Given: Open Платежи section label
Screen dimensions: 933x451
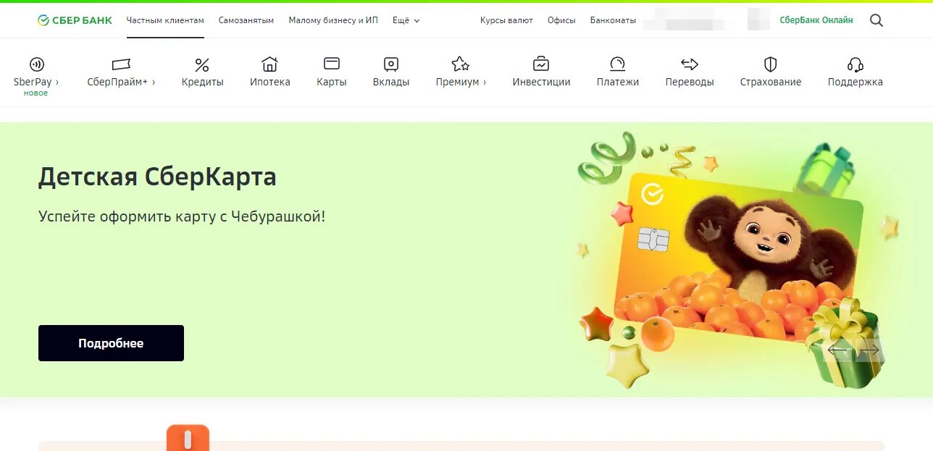Looking at the screenshot, I should (x=618, y=82).
